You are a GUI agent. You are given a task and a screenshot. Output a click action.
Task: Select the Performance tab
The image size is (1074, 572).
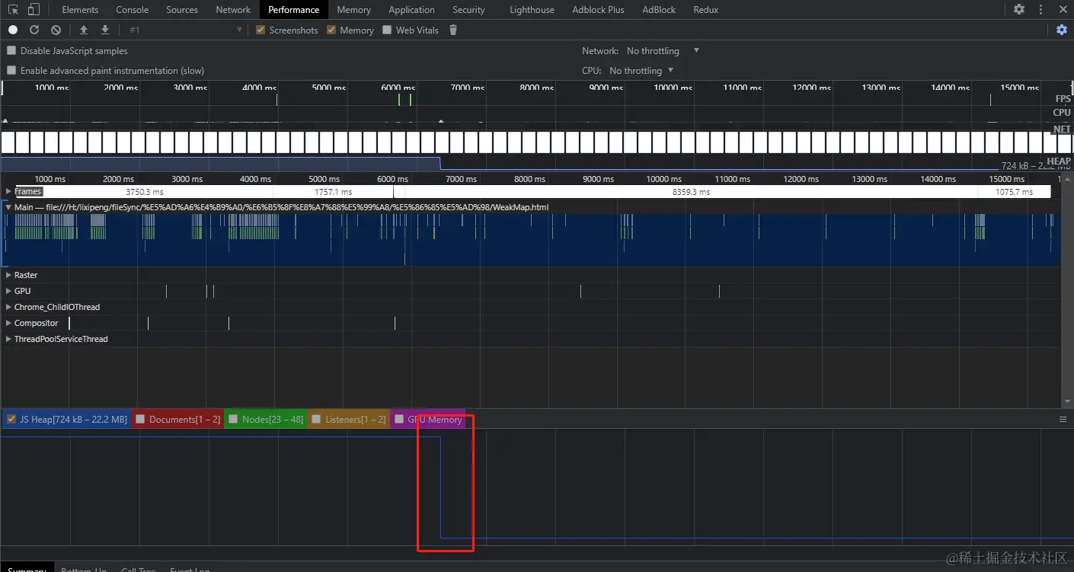click(294, 10)
